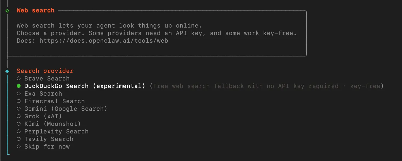Viewport: 402px width, 161px height.
Task: Select the Exa Search radio circle
Action: (18, 94)
